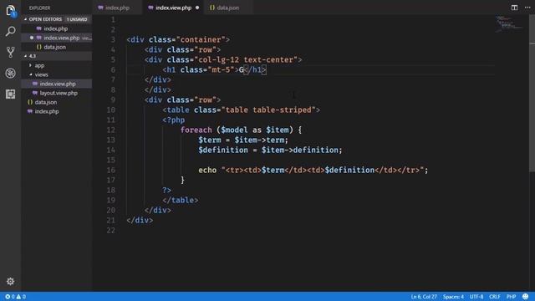The height and width of the screenshot is (301, 535).
Task: Open Manage gear menu
Action: point(11,281)
